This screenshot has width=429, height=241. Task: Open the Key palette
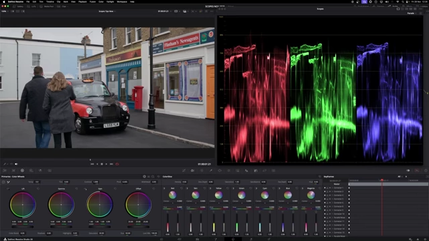255,171
